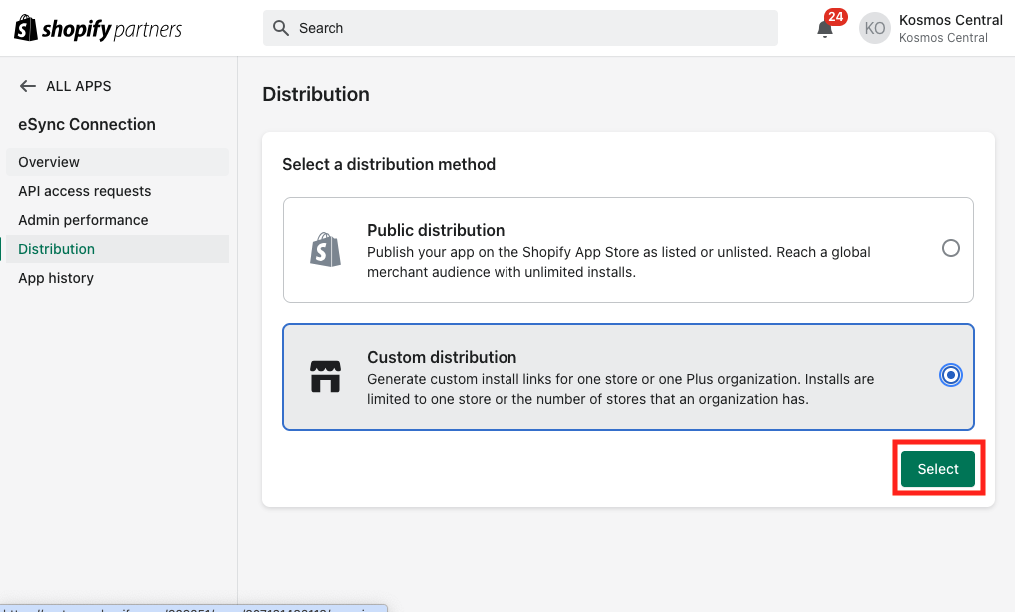Click the Shopify bag icon for Public distribution
1015x612 pixels.
click(325, 250)
